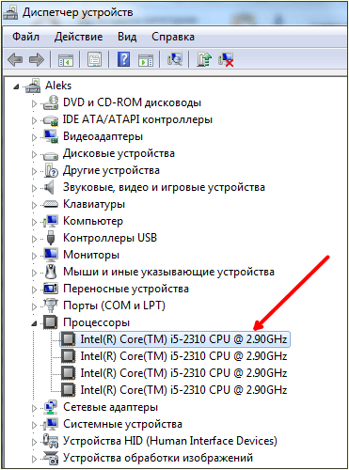The width and height of the screenshot is (349, 470).
Task: Select the Aleks computer name
Action: (58, 86)
